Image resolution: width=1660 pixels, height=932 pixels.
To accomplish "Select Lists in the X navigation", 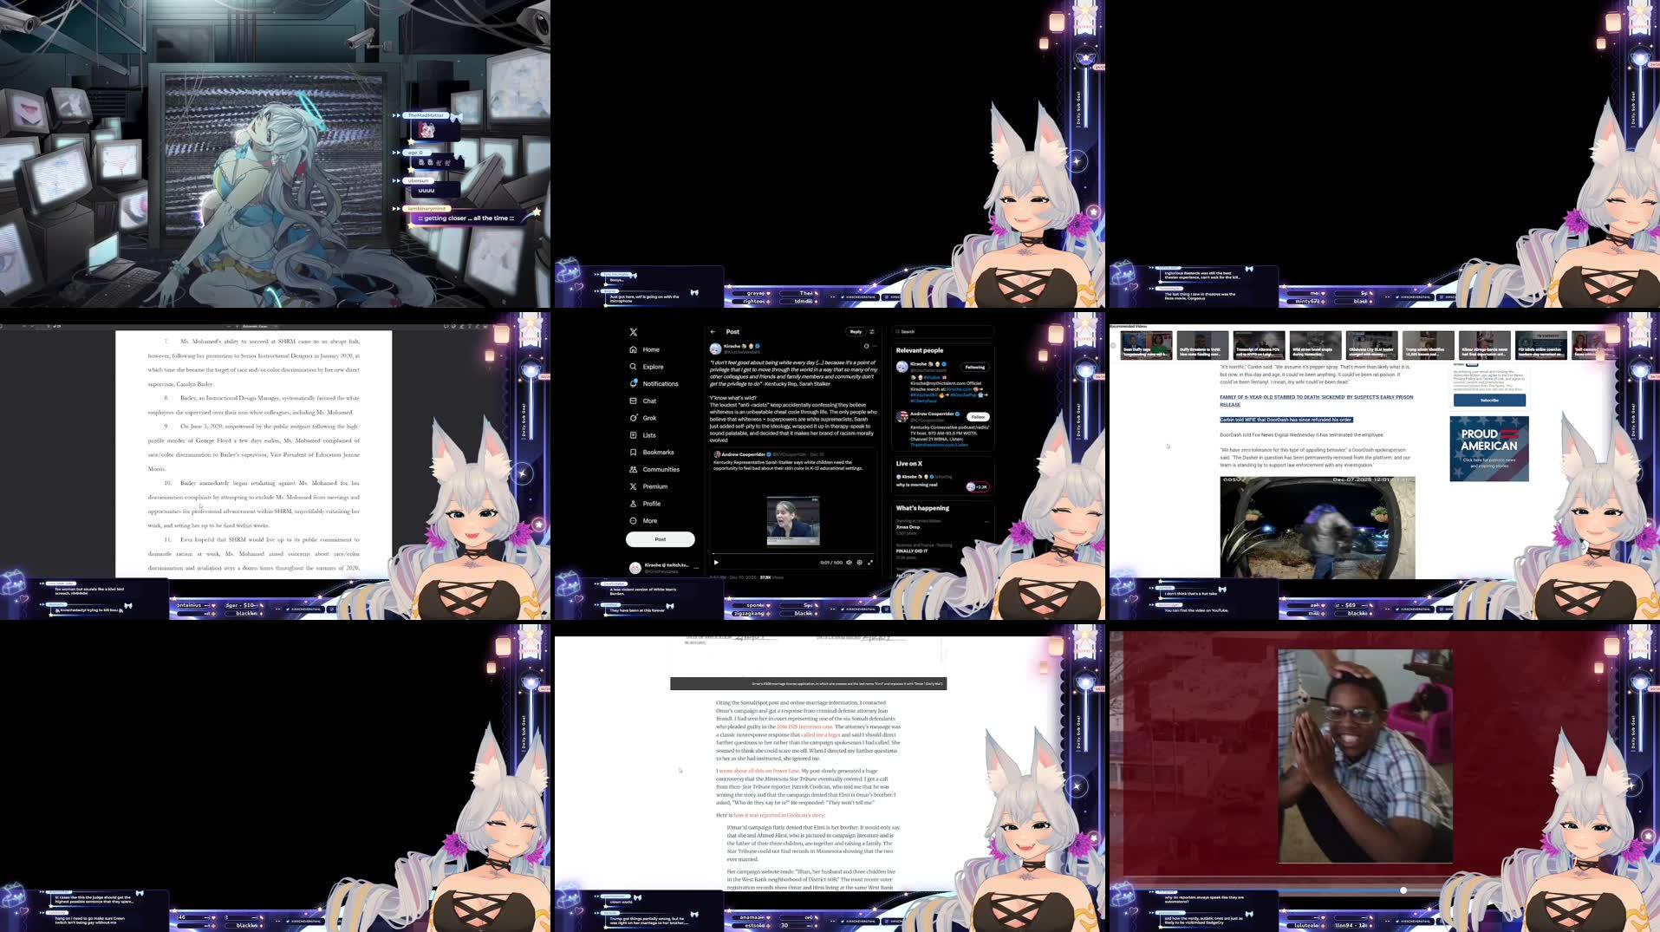I will coord(632,435).
